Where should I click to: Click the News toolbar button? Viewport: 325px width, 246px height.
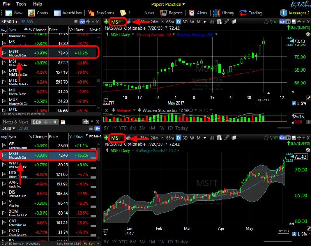tap(149, 13)
